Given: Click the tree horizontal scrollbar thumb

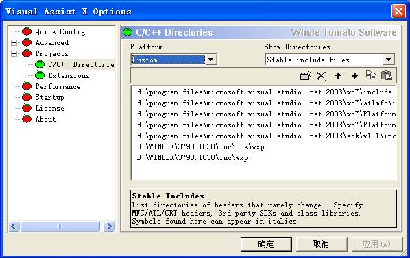Looking at the screenshot, I should click(x=60, y=226).
